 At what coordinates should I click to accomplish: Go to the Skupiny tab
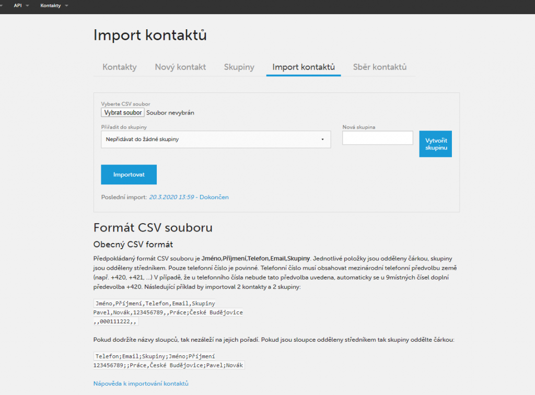pyautogui.click(x=239, y=67)
